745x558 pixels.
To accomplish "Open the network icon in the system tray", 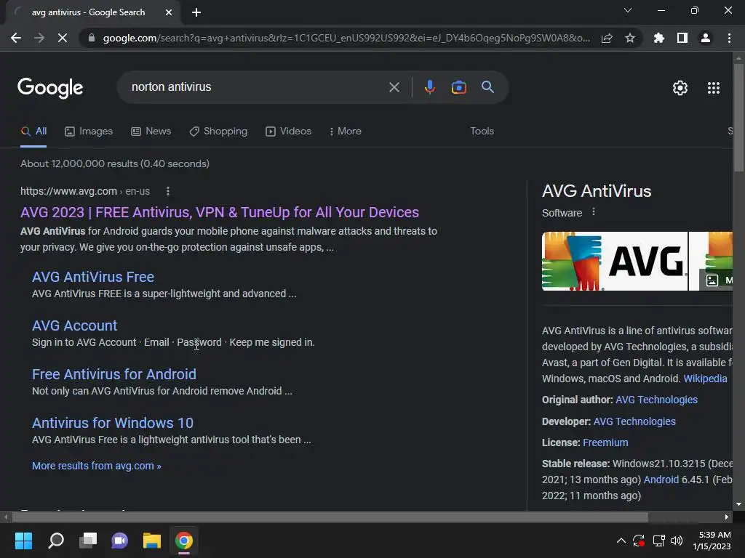I will click(x=658, y=541).
